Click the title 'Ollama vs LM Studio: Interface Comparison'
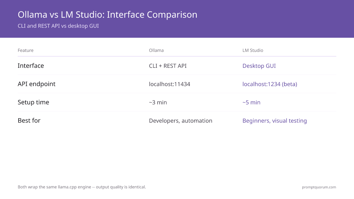Viewport: 354px width, 199px height. (x=107, y=14)
